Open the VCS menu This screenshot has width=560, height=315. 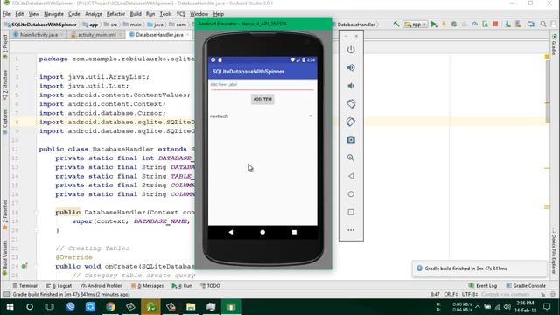181,14
